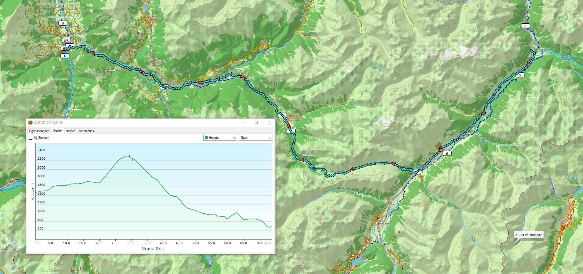Open the Notities tab
This screenshot has height=274, width=583.
[71, 131]
